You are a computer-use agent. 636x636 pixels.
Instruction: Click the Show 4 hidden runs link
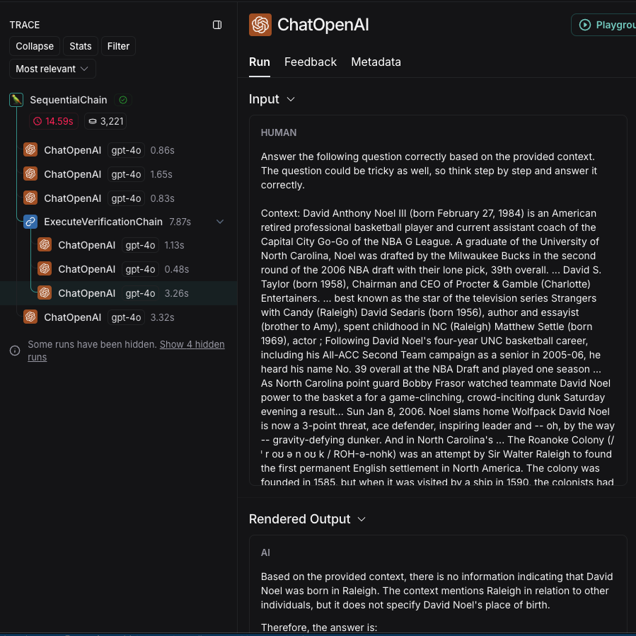[192, 344]
